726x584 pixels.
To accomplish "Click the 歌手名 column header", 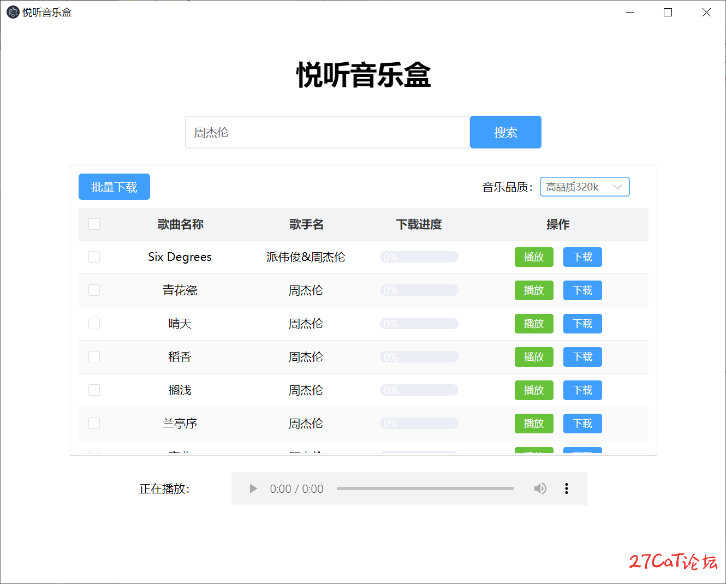I will pyautogui.click(x=306, y=224).
